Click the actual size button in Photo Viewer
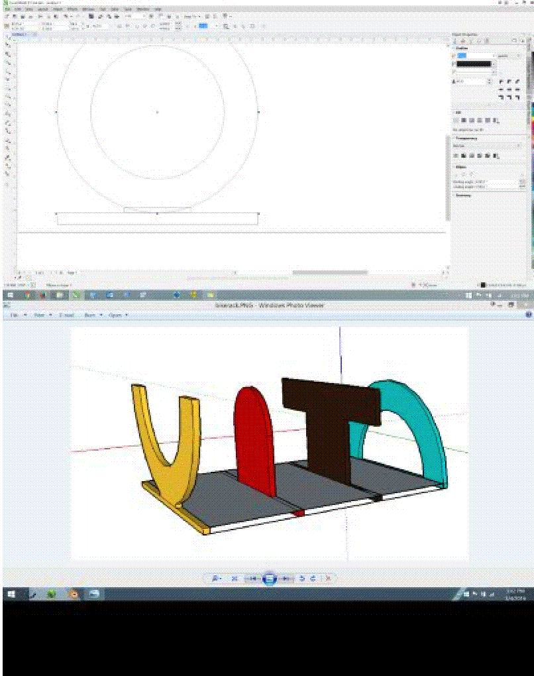This screenshot has width=534, height=676. [235, 579]
